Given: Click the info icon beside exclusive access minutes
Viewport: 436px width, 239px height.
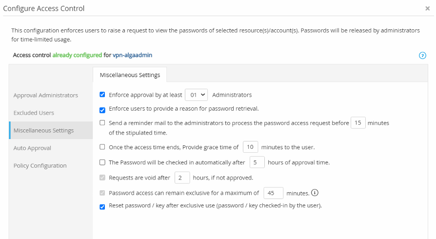Looking at the screenshot, I should tap(315, 193).
